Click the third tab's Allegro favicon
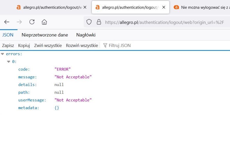Screen dimensions: 230x151 (x=176, y=7)
